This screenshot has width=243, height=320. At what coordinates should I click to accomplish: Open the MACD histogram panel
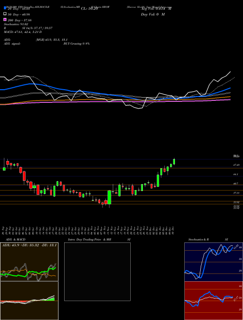click(29, 301)
